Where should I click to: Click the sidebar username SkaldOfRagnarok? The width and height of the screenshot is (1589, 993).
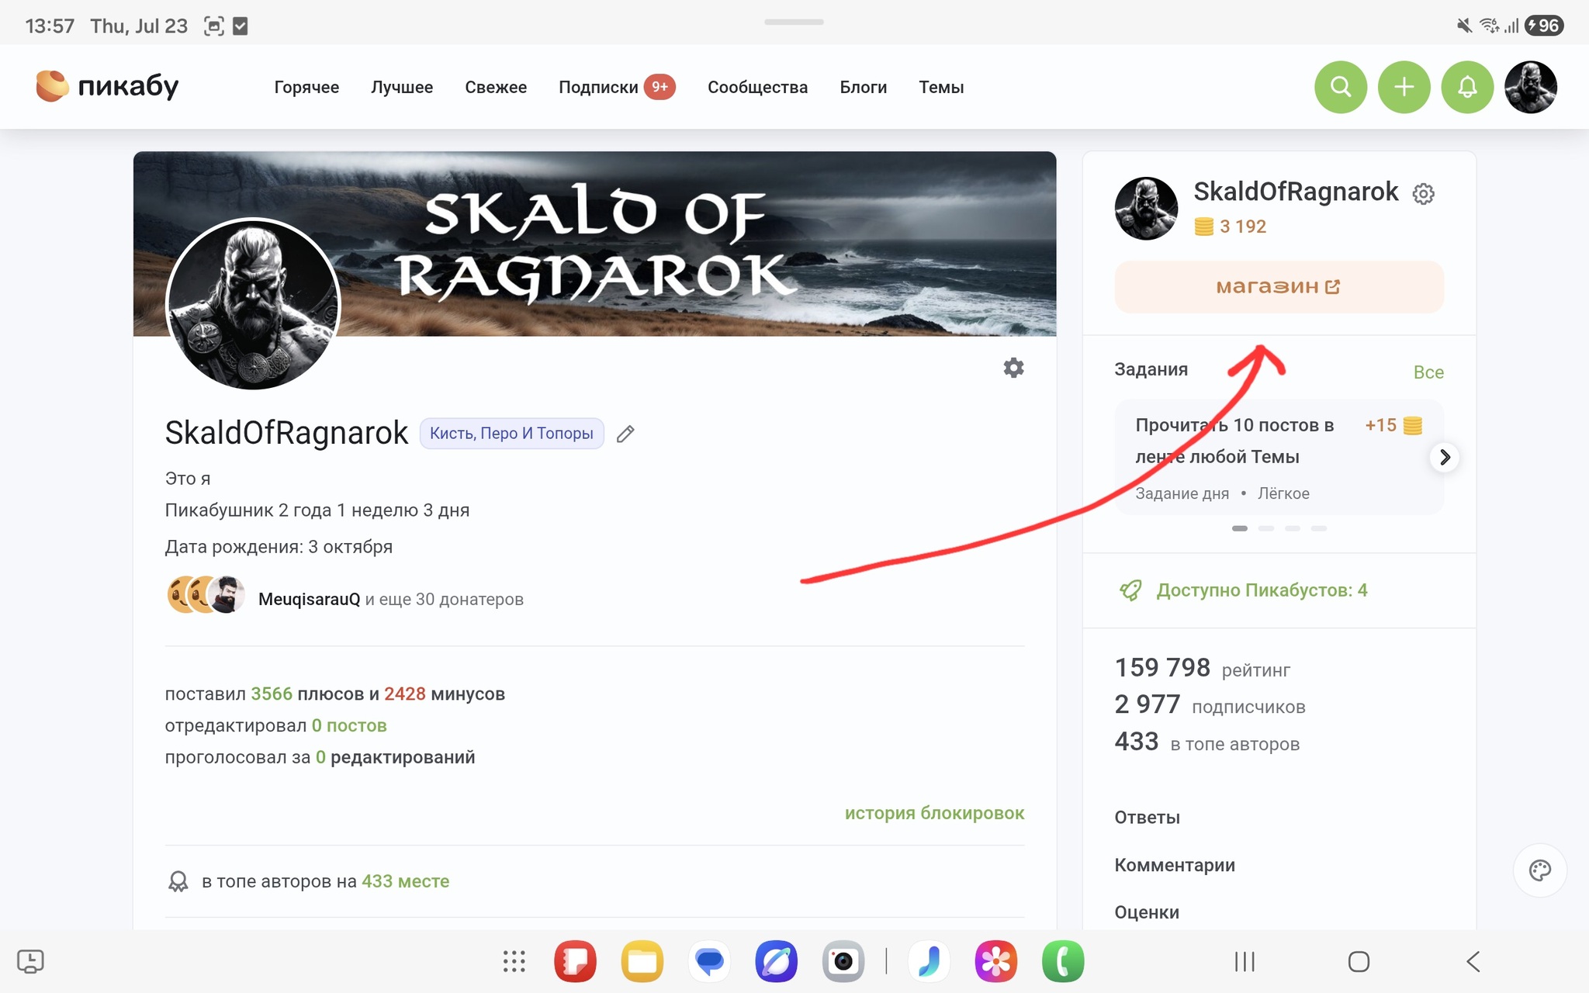click(x=1296, y=192)
